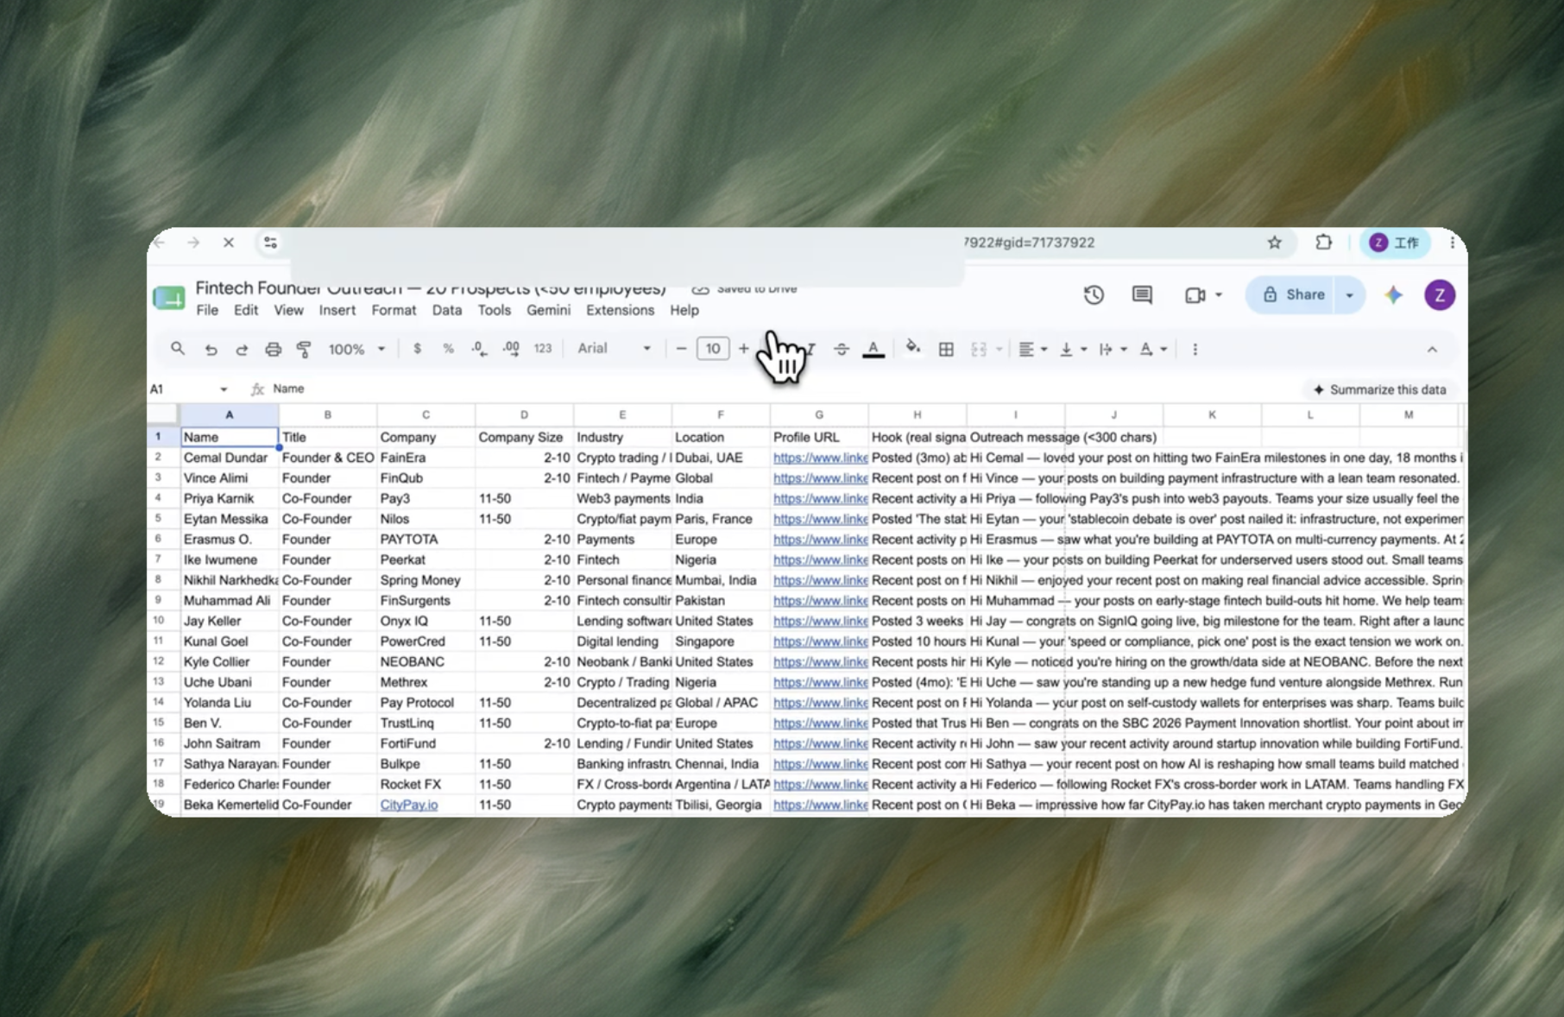
Task: Undo the last action
Action: [211, 349]
